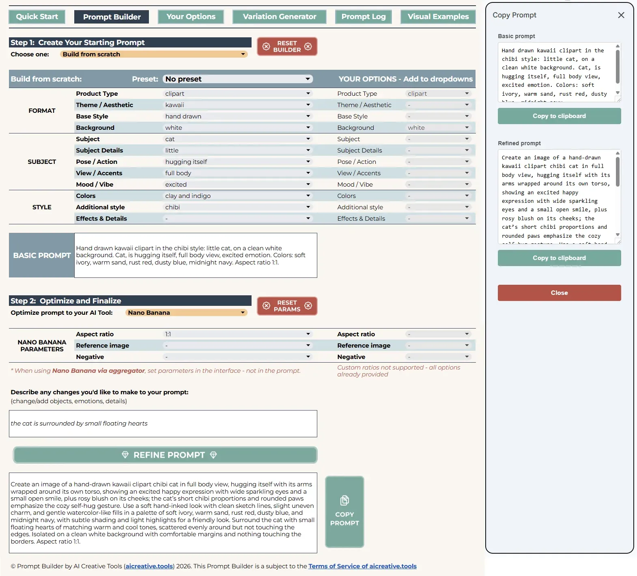Viewport: 637px width, 576px height.
Task: Open the right-side Negative options dropdown
Action: 439,357
